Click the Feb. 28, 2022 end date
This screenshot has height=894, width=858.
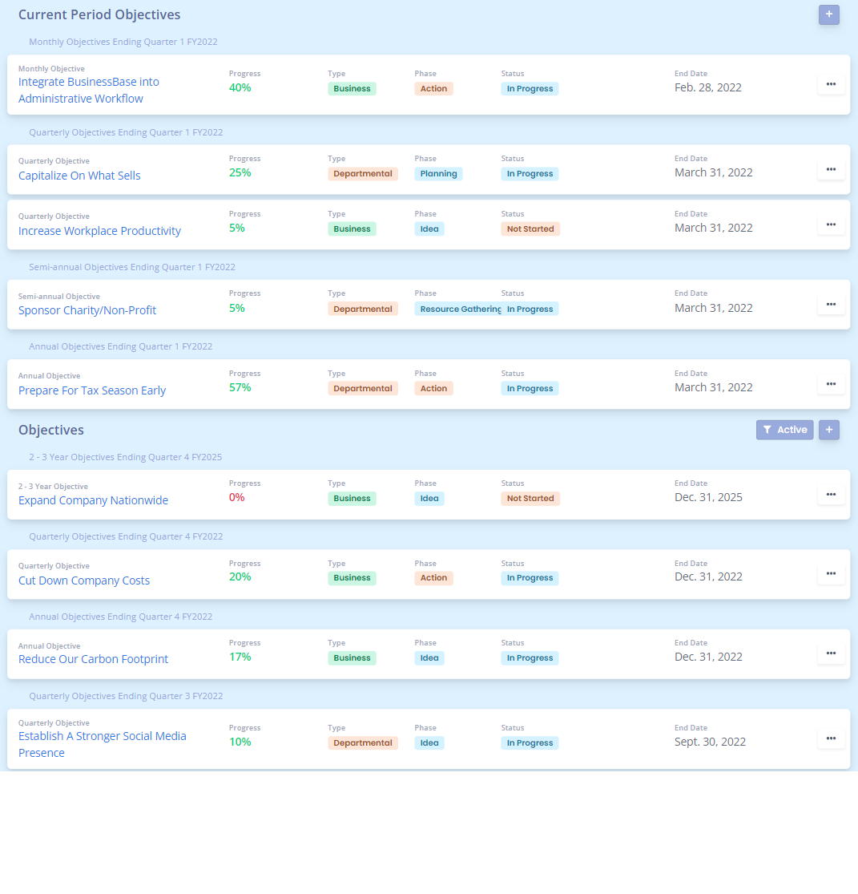pos(707,88)
